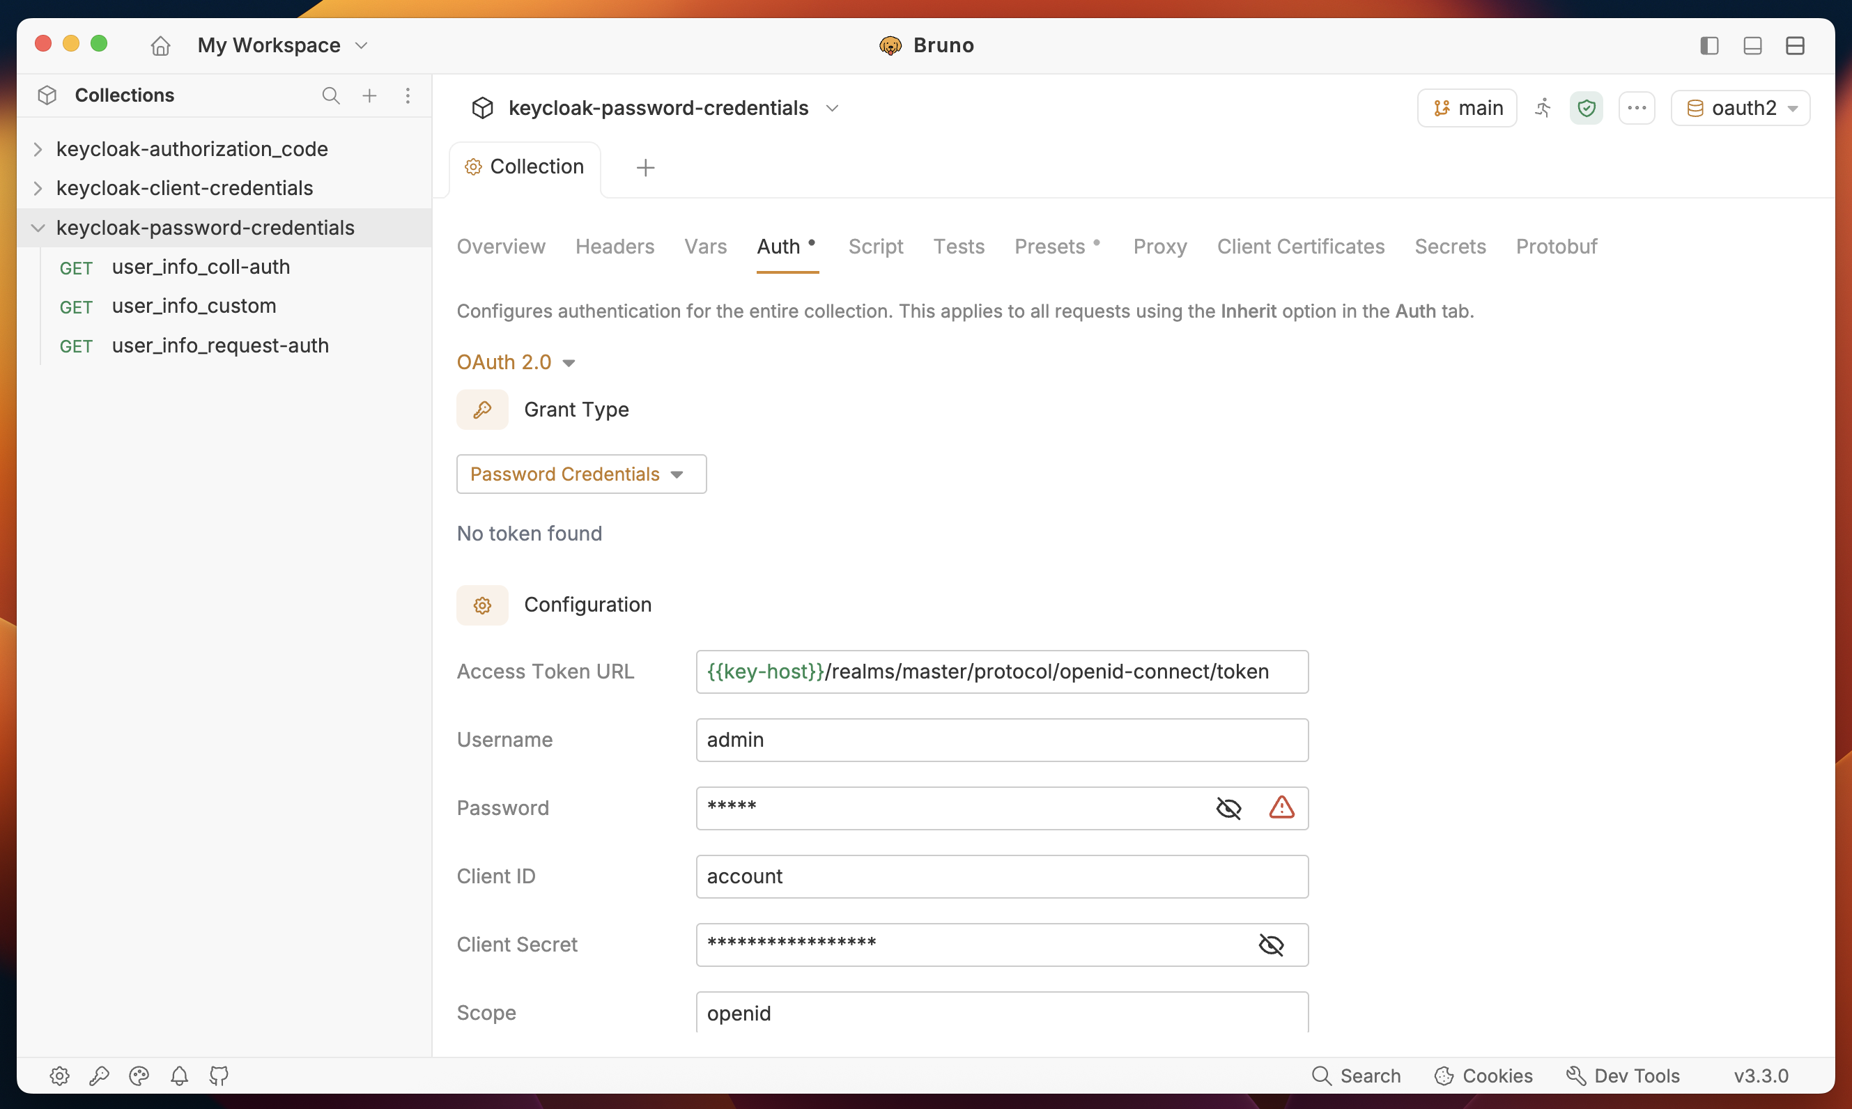Open the Collections more-options menu
The height and width of the screenshot is (1109, 1852).
pos(408,95)
